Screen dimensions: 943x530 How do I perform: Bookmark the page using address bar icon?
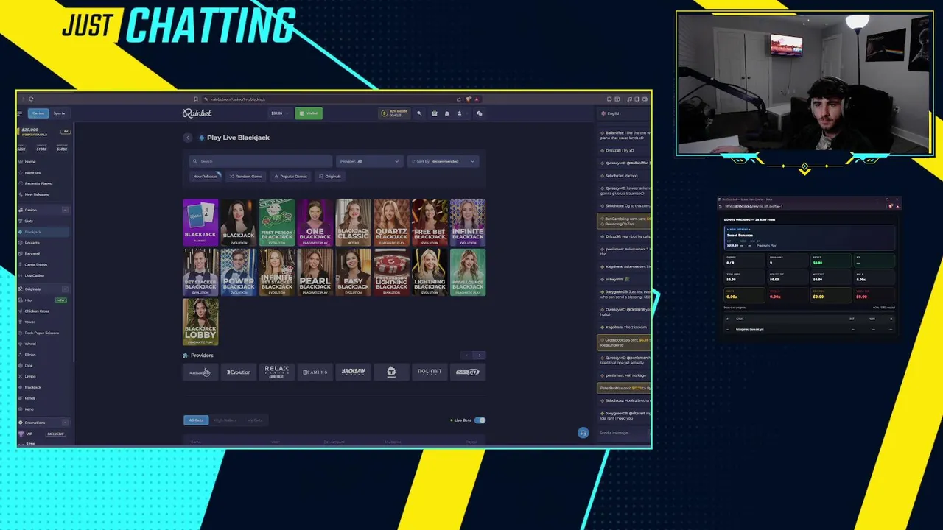[x=196, y=99]
